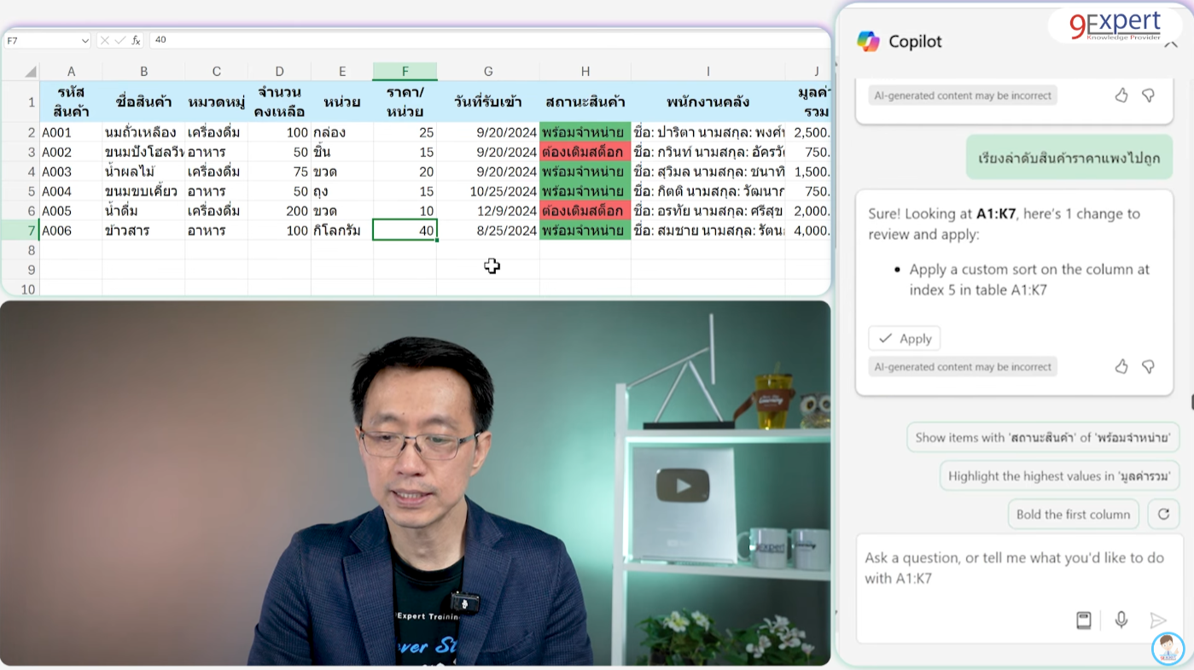The width and height of the screenshot is (1194, 670).
Task: Expand the Name Box dropdown arrow
Action: (84, 40)
